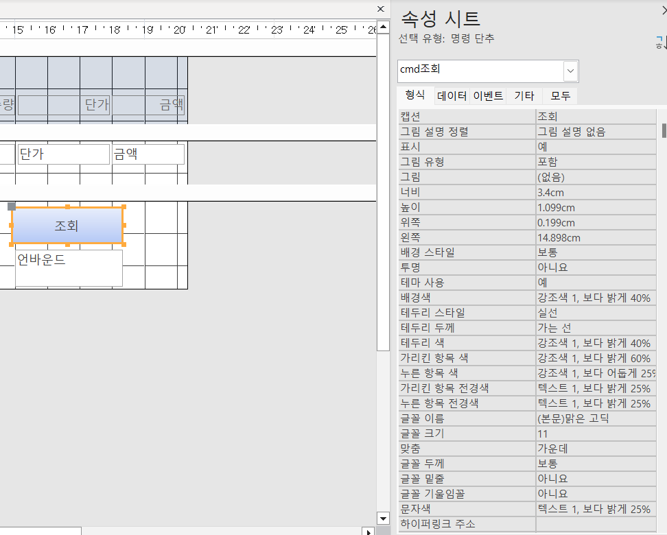
Task: Close the form design tab with X
Action: click(381, 9)
